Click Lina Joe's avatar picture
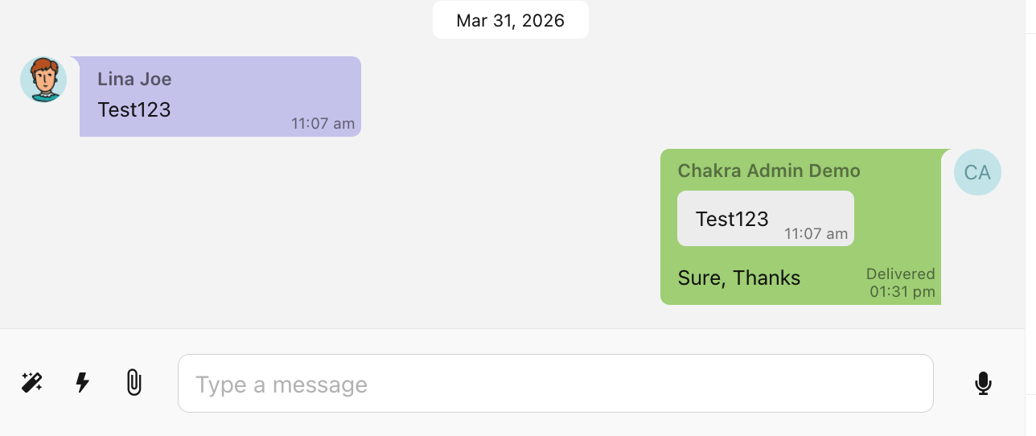 coord(43,80)
